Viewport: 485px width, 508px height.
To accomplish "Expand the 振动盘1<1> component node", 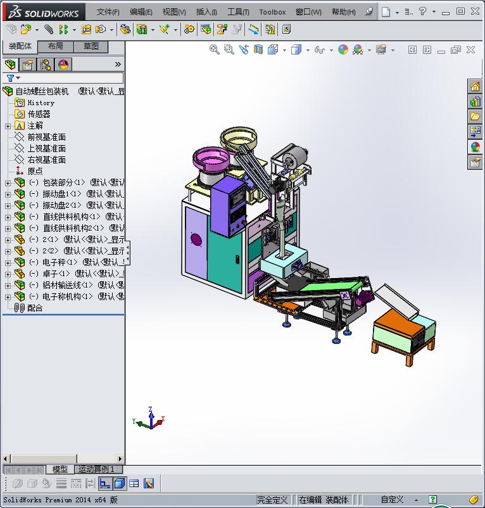I will tap(8, 194).
